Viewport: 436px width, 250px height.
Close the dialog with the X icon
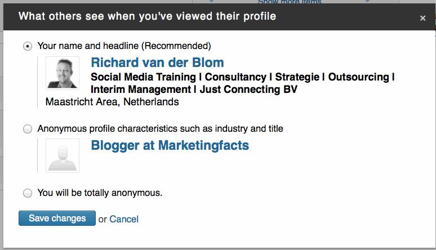(422, 18)
